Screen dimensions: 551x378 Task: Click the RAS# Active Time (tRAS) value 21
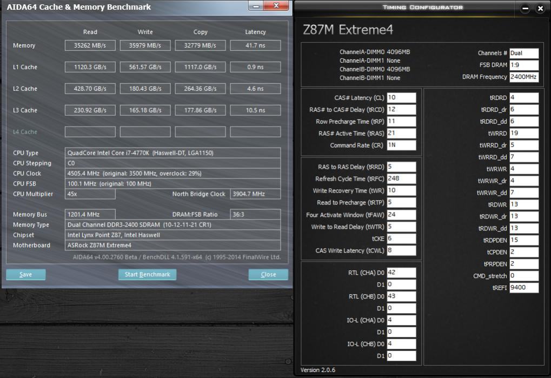click(x=401, y=134)
